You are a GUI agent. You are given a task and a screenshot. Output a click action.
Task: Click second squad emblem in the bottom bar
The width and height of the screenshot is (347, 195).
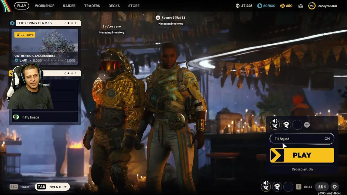[277, 187]
